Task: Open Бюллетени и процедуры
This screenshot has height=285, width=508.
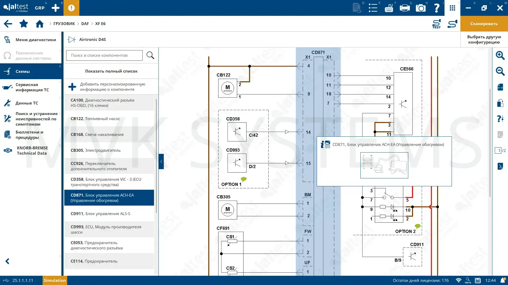Action: tap(31, 135)
